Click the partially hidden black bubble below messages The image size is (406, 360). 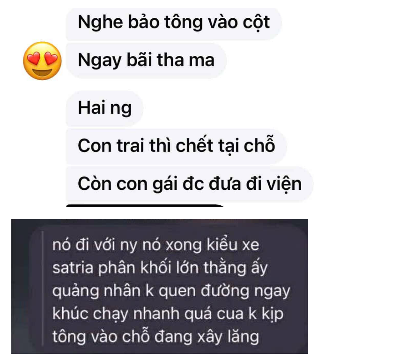(x=145, y=205)
